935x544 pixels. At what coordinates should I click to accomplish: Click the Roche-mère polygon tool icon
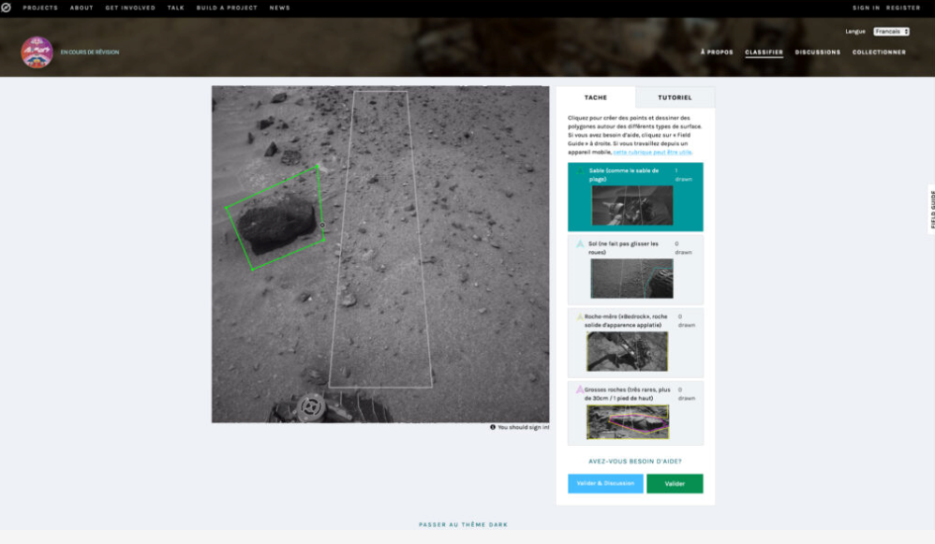tap(580, 316)
